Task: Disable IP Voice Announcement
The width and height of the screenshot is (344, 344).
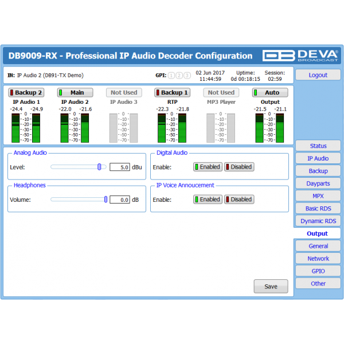Action: (x=239, y=200)
